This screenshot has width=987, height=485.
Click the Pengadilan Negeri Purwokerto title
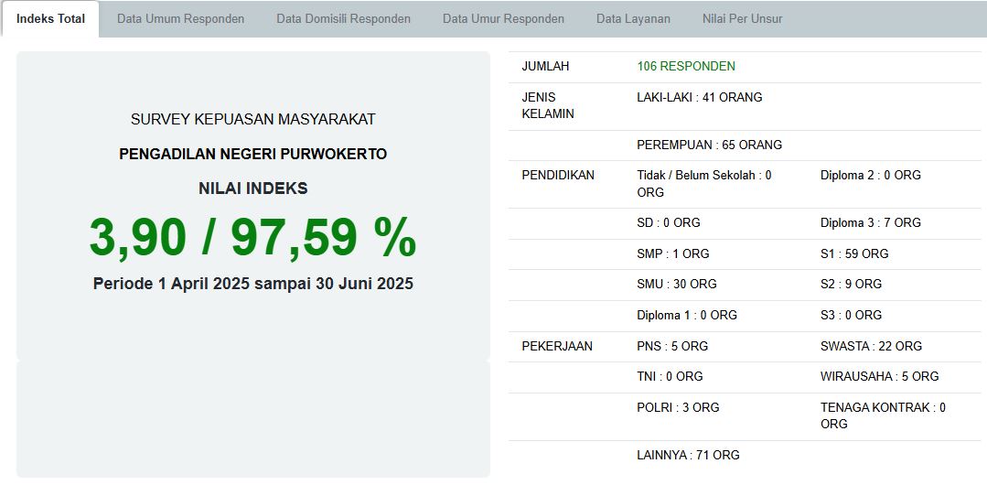click(x=252, y=154)
